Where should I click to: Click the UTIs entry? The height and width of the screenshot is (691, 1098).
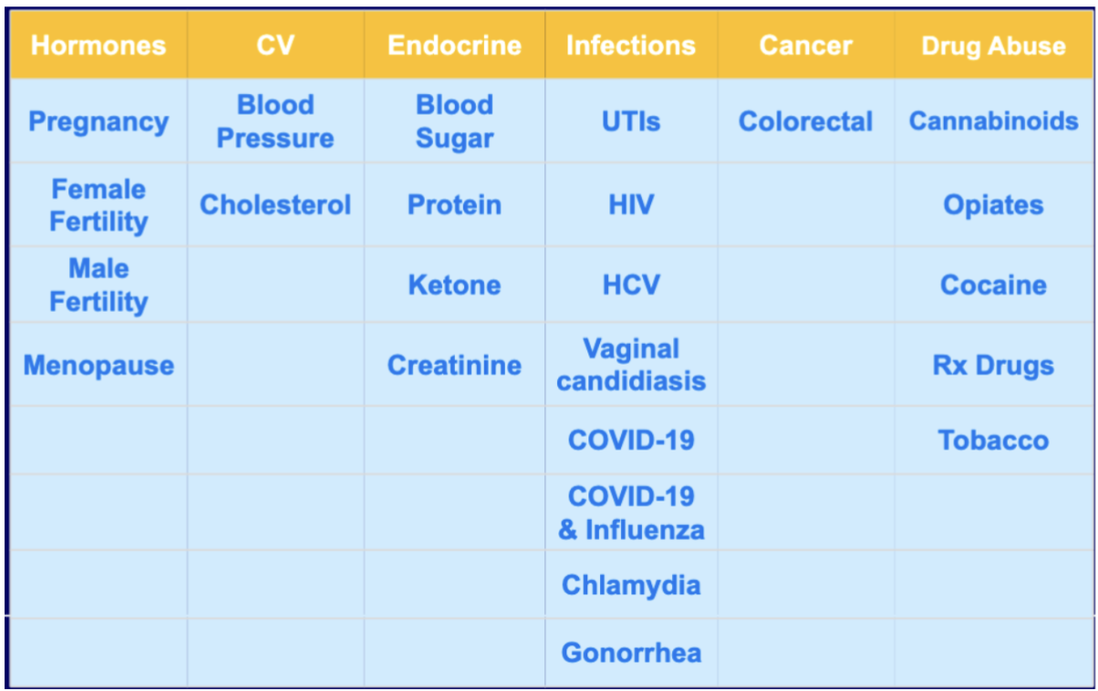tap(631, 121)
